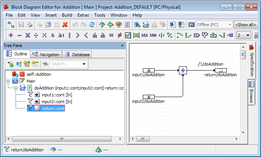Click the Addition operator icon in toolbar
The width and height of the screenshot is (261, 157).
coord(11,35)
